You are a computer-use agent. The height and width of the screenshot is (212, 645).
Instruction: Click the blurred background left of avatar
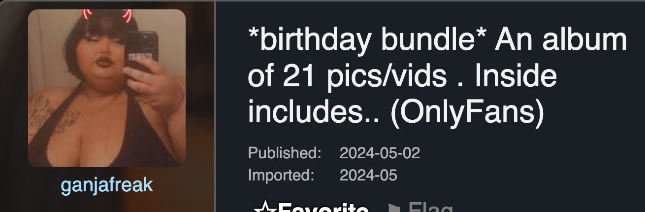pos(13,89)
